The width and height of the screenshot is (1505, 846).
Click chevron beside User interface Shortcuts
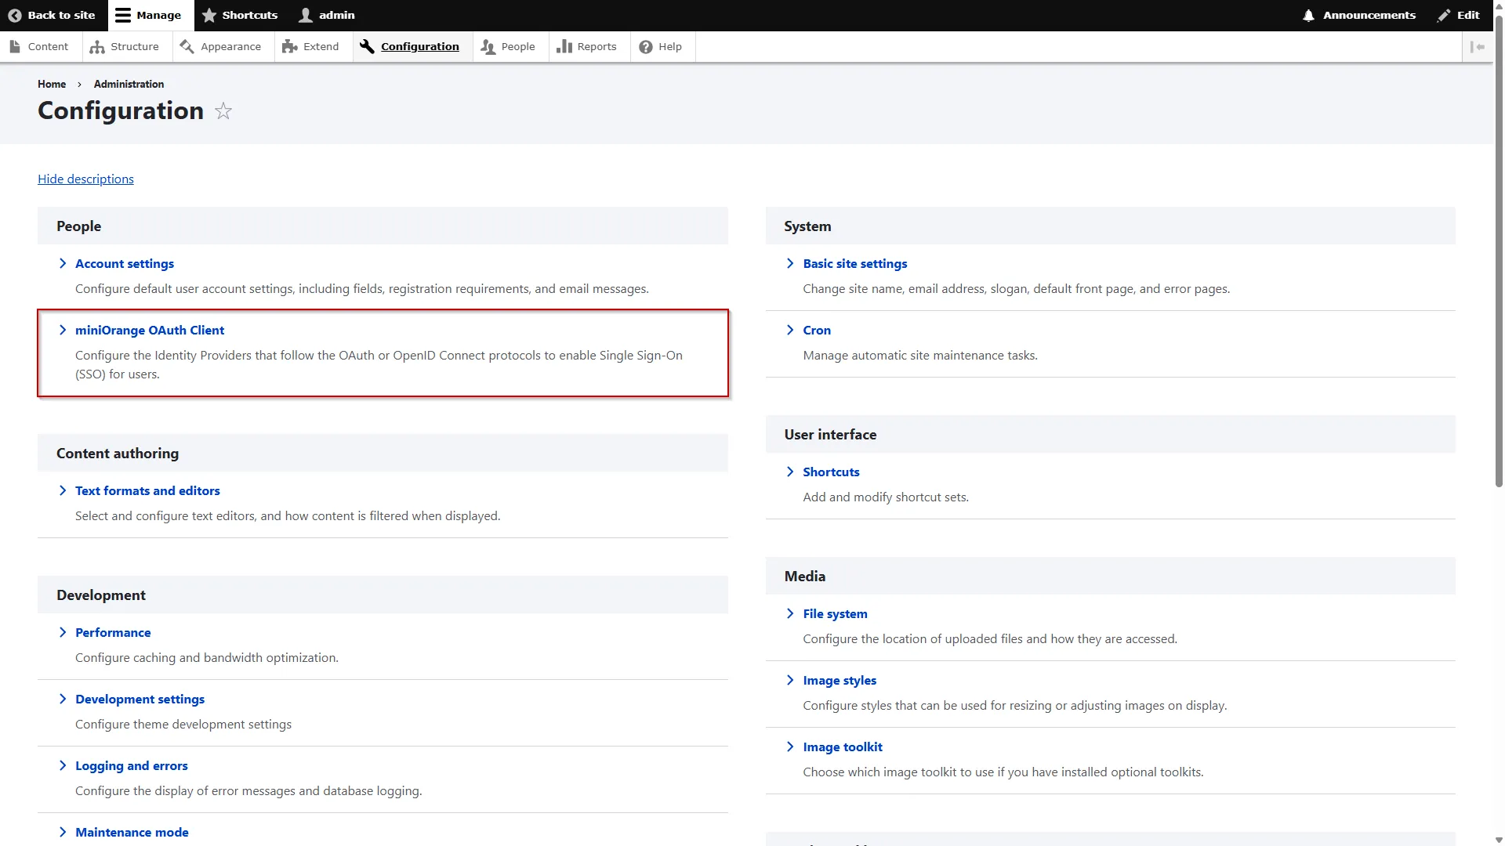click(x=790, y=472)
